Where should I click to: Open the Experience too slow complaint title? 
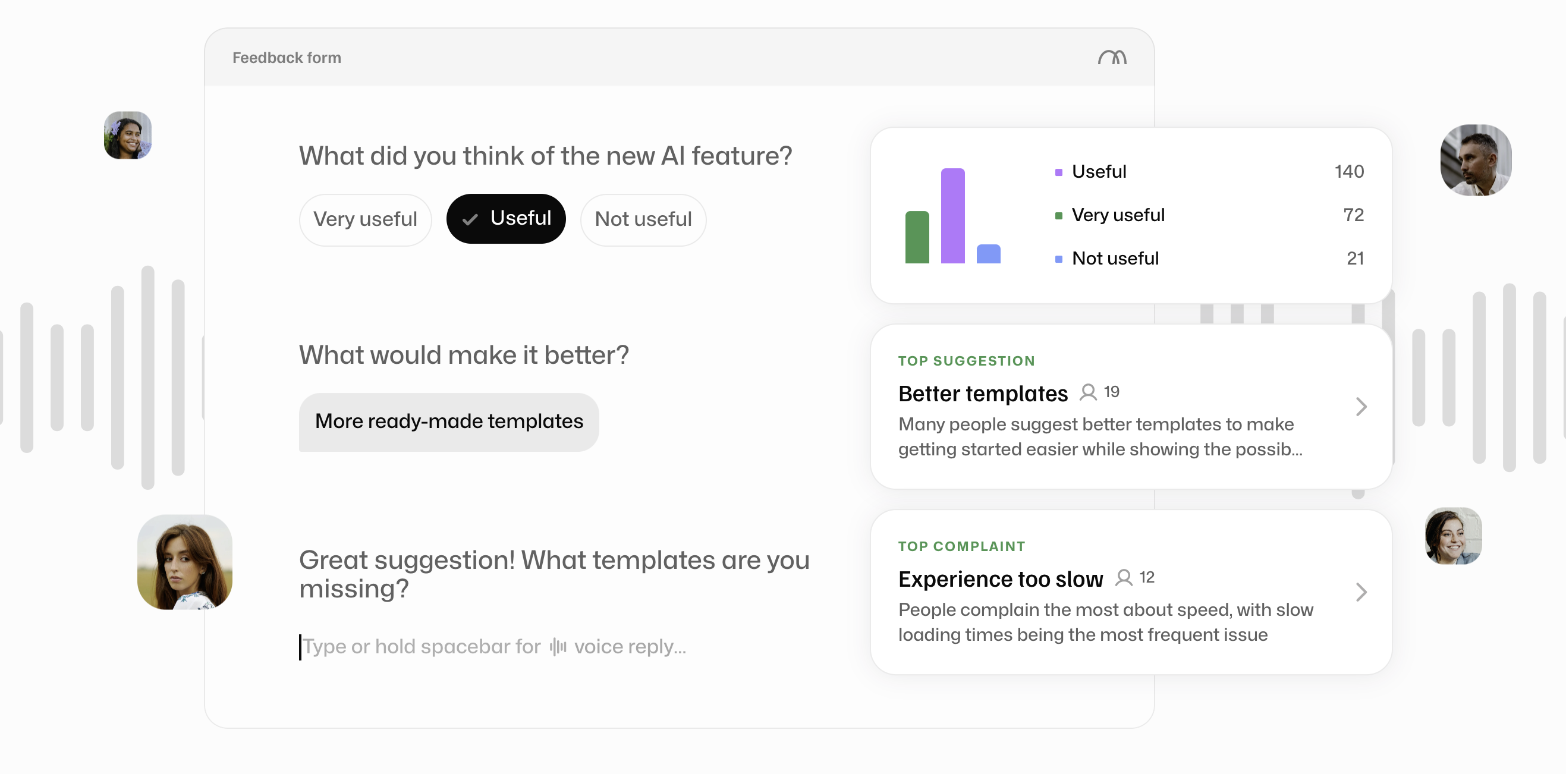1000,579
